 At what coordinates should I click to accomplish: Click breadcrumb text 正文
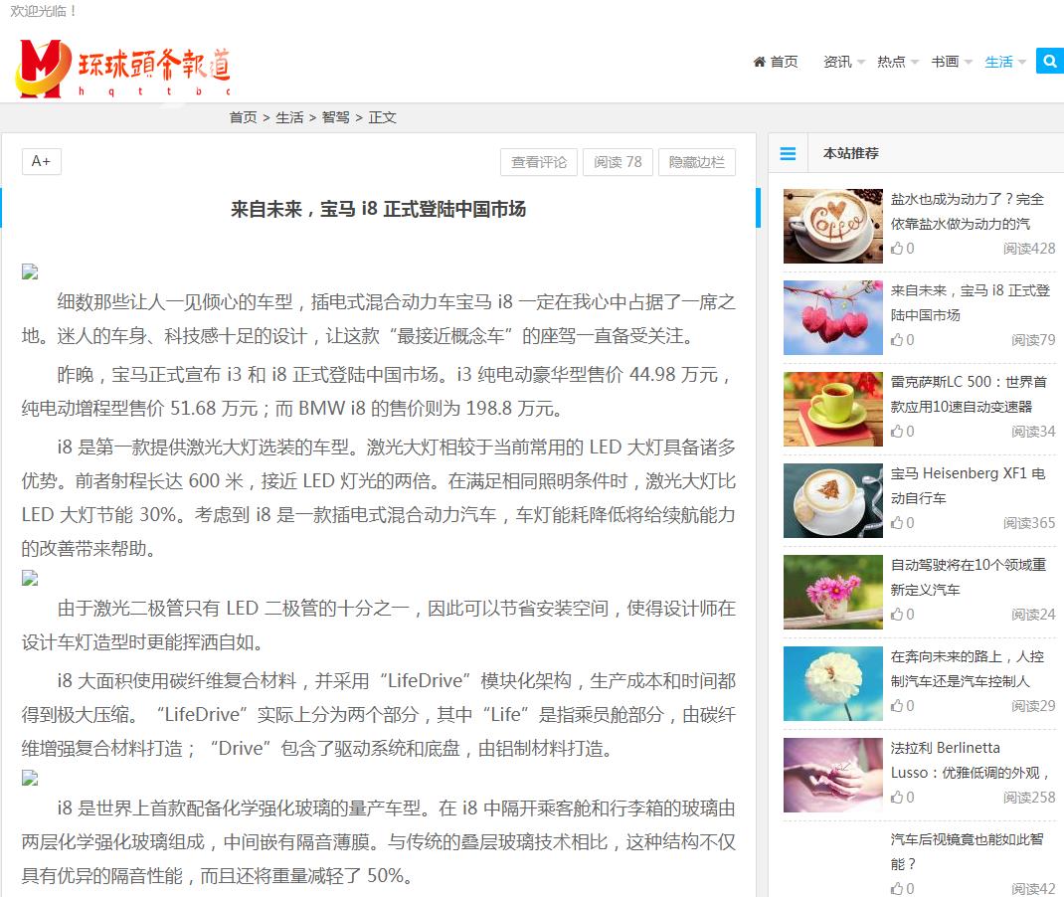tap(383, 117)
